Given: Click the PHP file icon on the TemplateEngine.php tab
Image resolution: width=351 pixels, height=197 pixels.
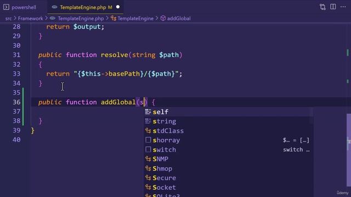Looking at the screenshot, I should pos(54,7).
